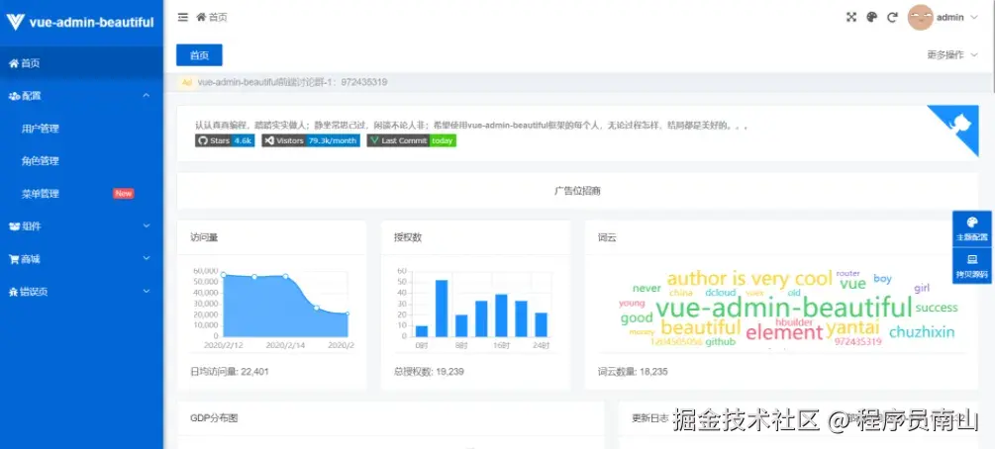The height and width of the screenshot is (449, 995).
Task: Open 主题配置 theme settings button
Action: [971, 228]
